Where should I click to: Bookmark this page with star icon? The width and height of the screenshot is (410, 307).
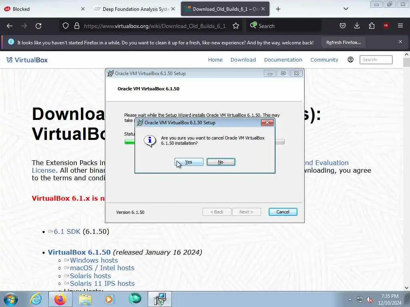tap(236, 26)
